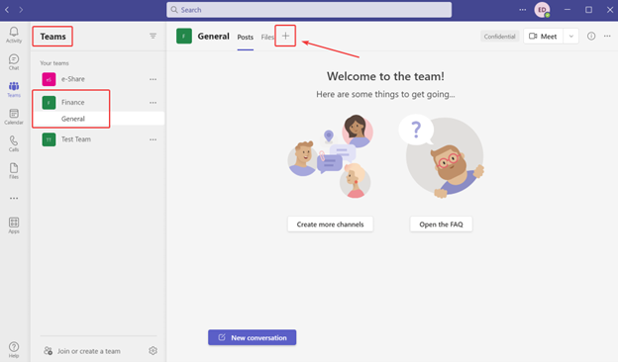The width and height of the screenshot is (618, 362).
Task: Select the Posts tab
Action: [x=246, y=37]
